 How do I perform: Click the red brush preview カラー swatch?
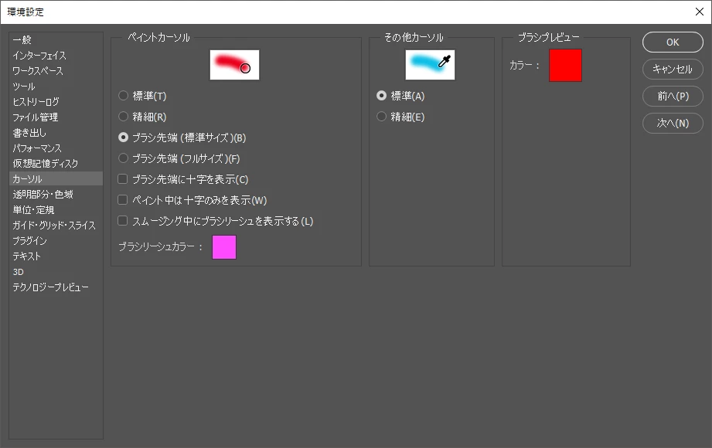[x=565, y=66]
